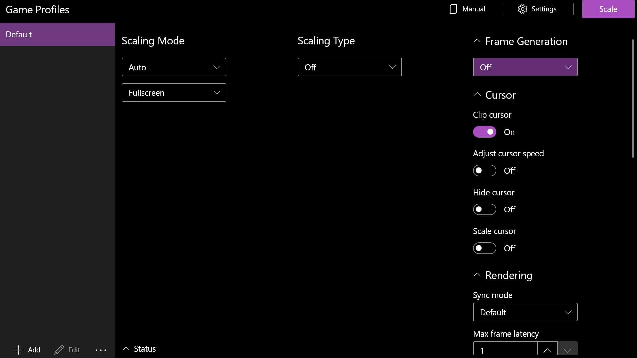637x358 pixels.
Task: Open the Auto scaling mode dropdown
Action: tap(174, 67)
